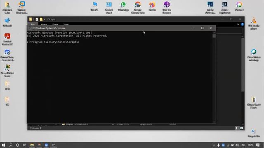Click the command prompt scrollbar up arrow
This screenshot has height=148, width=264.
(214, 33)
